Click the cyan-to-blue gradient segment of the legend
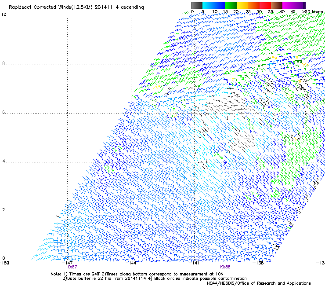 (214, 5)
